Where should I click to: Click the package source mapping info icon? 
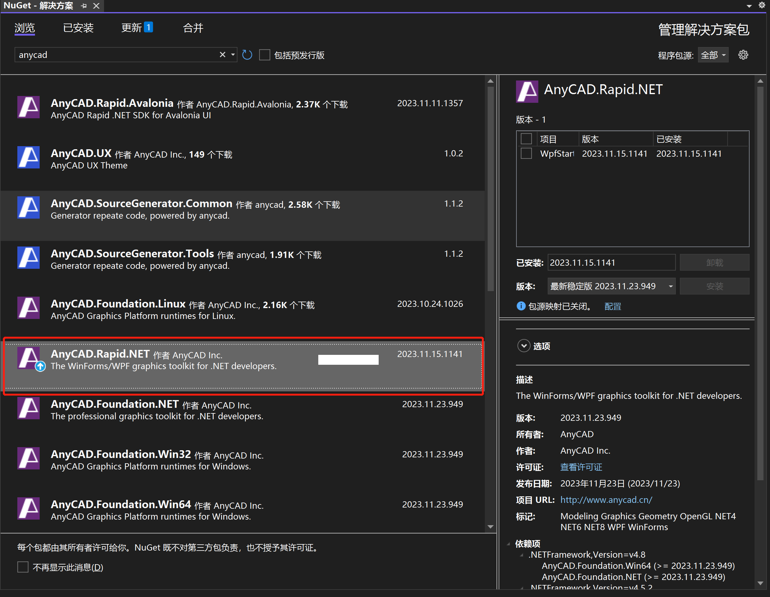pos(521,306)
